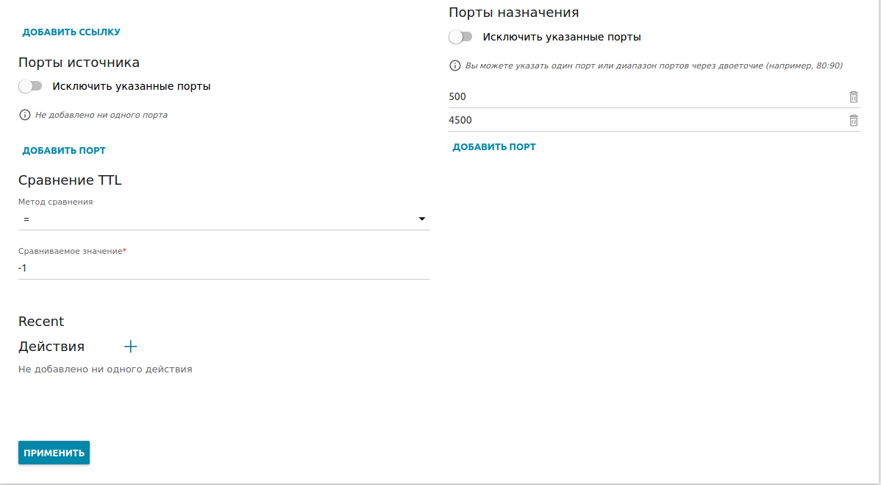Click the ПРИМЕНИТЬ button
This screenshot has height=485, width=881.
point(54,453)
